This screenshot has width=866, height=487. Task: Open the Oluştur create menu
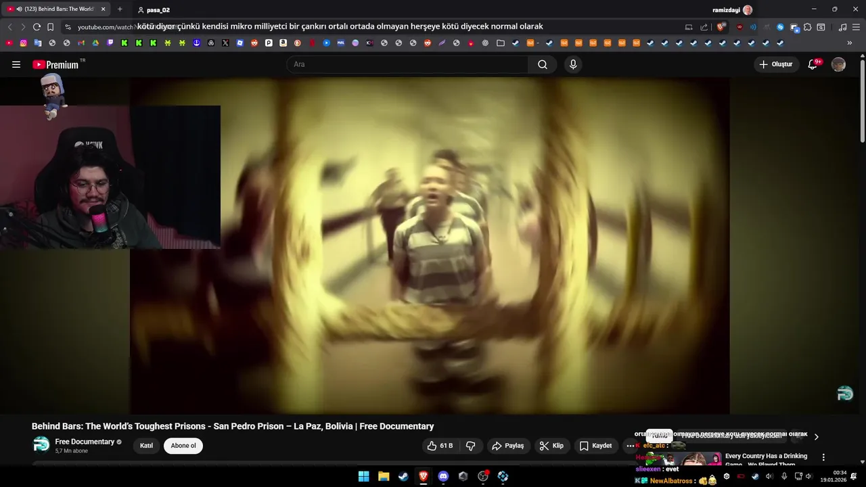(776, 64)
